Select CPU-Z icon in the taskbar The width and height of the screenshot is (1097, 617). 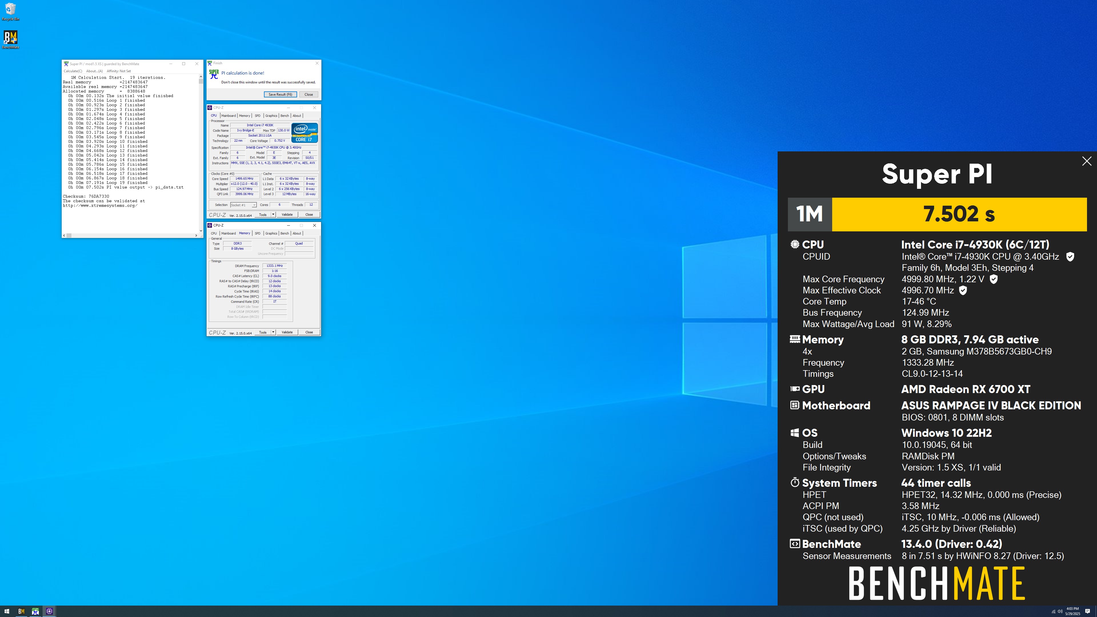[49, 611]
